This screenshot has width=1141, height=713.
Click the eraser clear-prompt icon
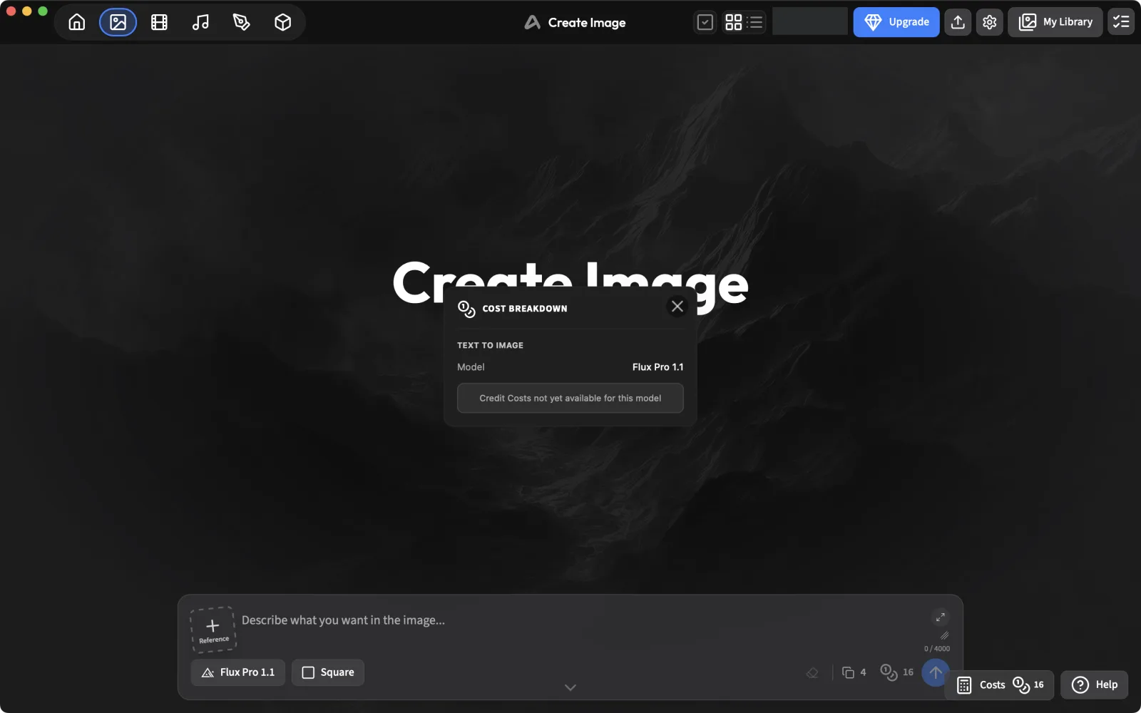(812, 672)
